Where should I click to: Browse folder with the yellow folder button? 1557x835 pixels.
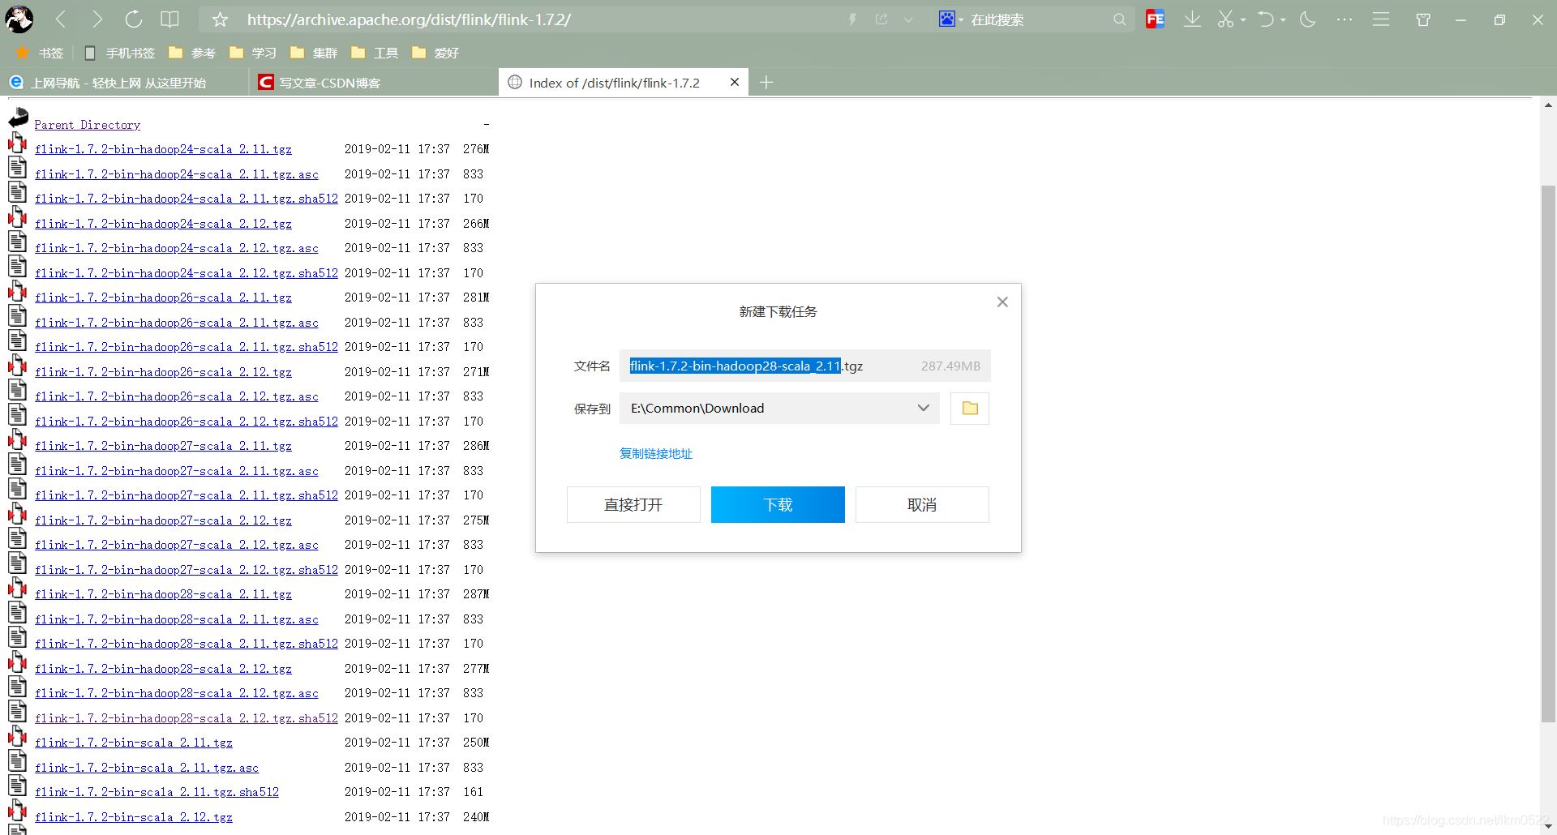tap(970, 408)
